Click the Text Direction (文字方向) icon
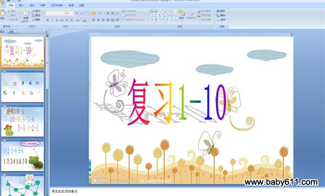Screen dimensions: 325x196 124,11
